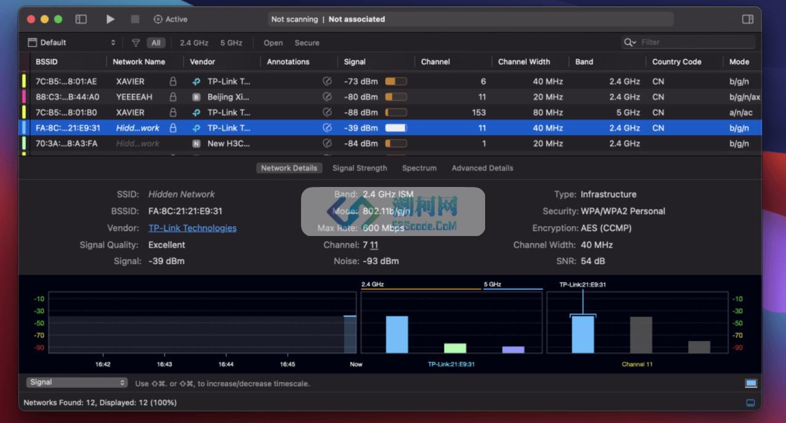Viewport: 786px width, 423px height.
Task: Click Beijing Xi vendor icon
Action: click(196, 97)
